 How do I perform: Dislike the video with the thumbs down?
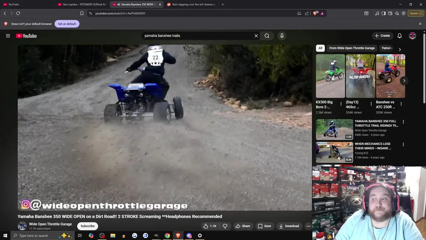[225, 226]
